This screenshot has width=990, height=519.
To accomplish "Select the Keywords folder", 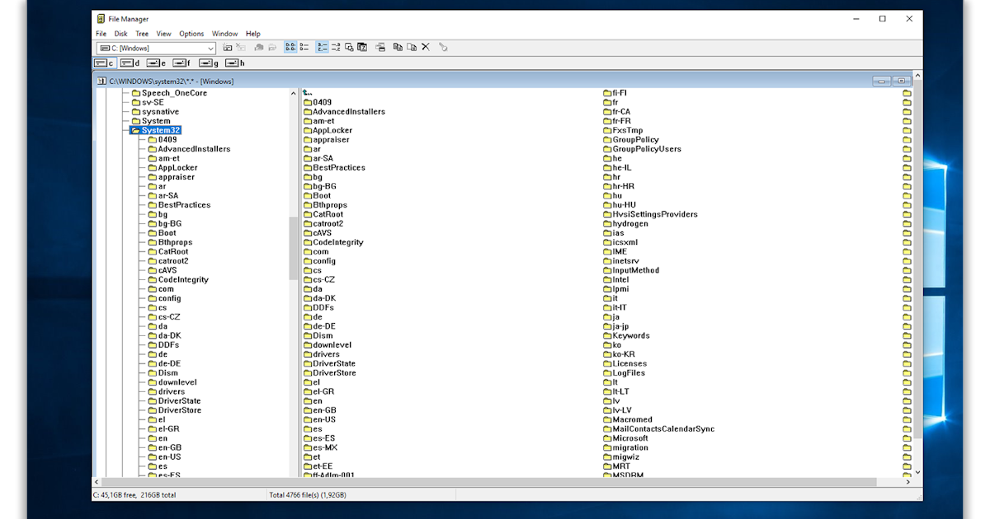I will [626, 335].
